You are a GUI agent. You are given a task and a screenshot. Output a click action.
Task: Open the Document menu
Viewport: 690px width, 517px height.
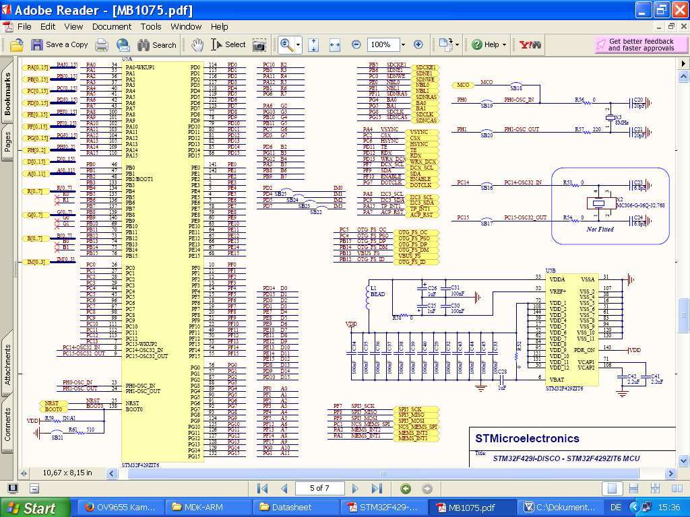[x=112, y=27]
